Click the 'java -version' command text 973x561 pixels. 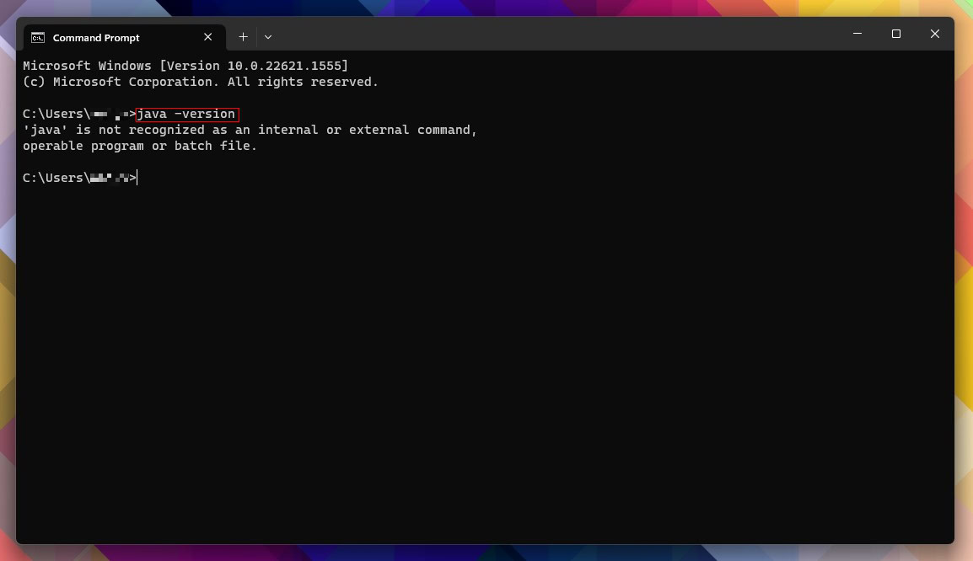[x=186, y=114]
